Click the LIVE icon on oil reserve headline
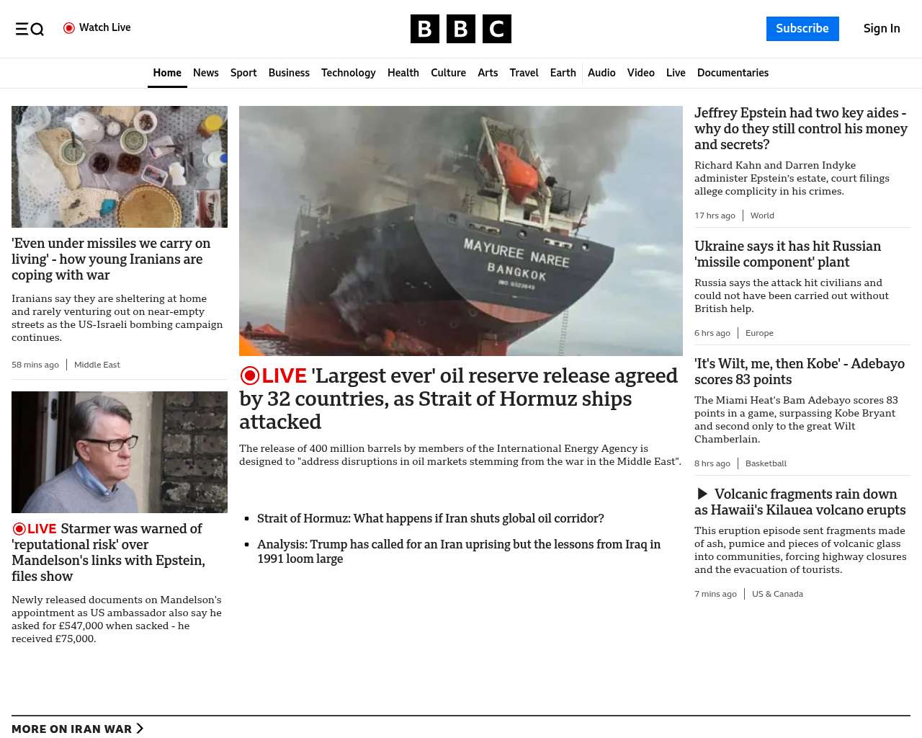 coord(274,375)
